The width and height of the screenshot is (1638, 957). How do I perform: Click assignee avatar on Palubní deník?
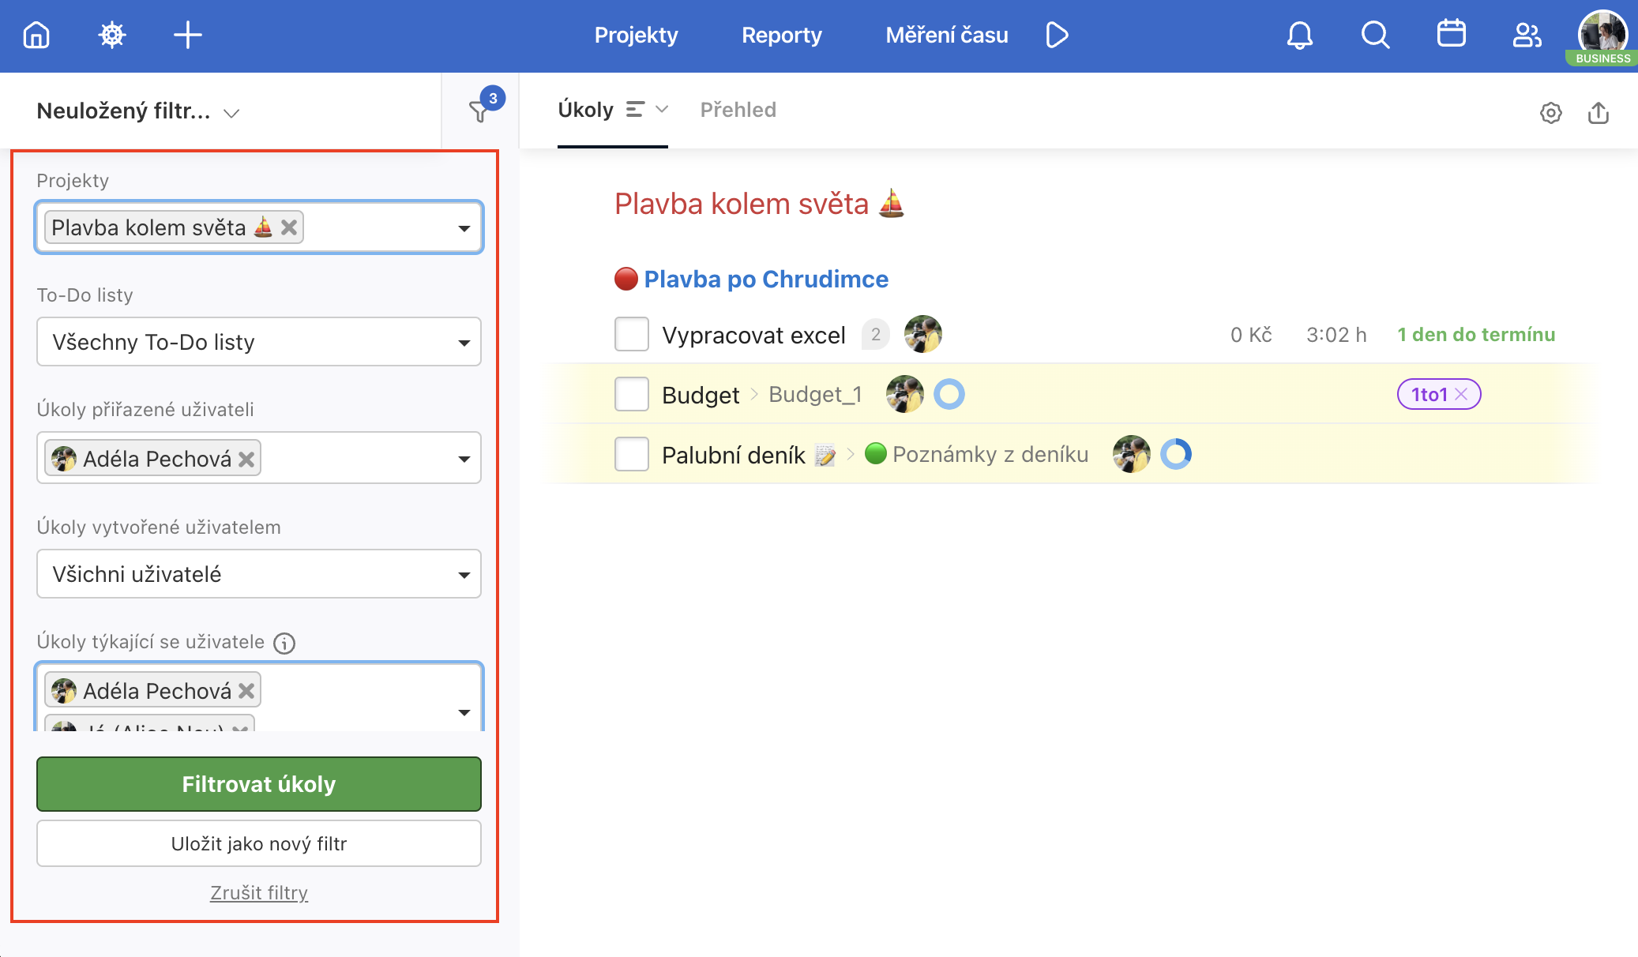(x=1132, y=454)
